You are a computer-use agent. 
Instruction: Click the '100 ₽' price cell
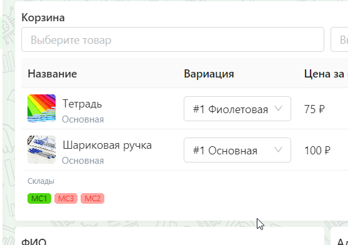tap(317, 151)
